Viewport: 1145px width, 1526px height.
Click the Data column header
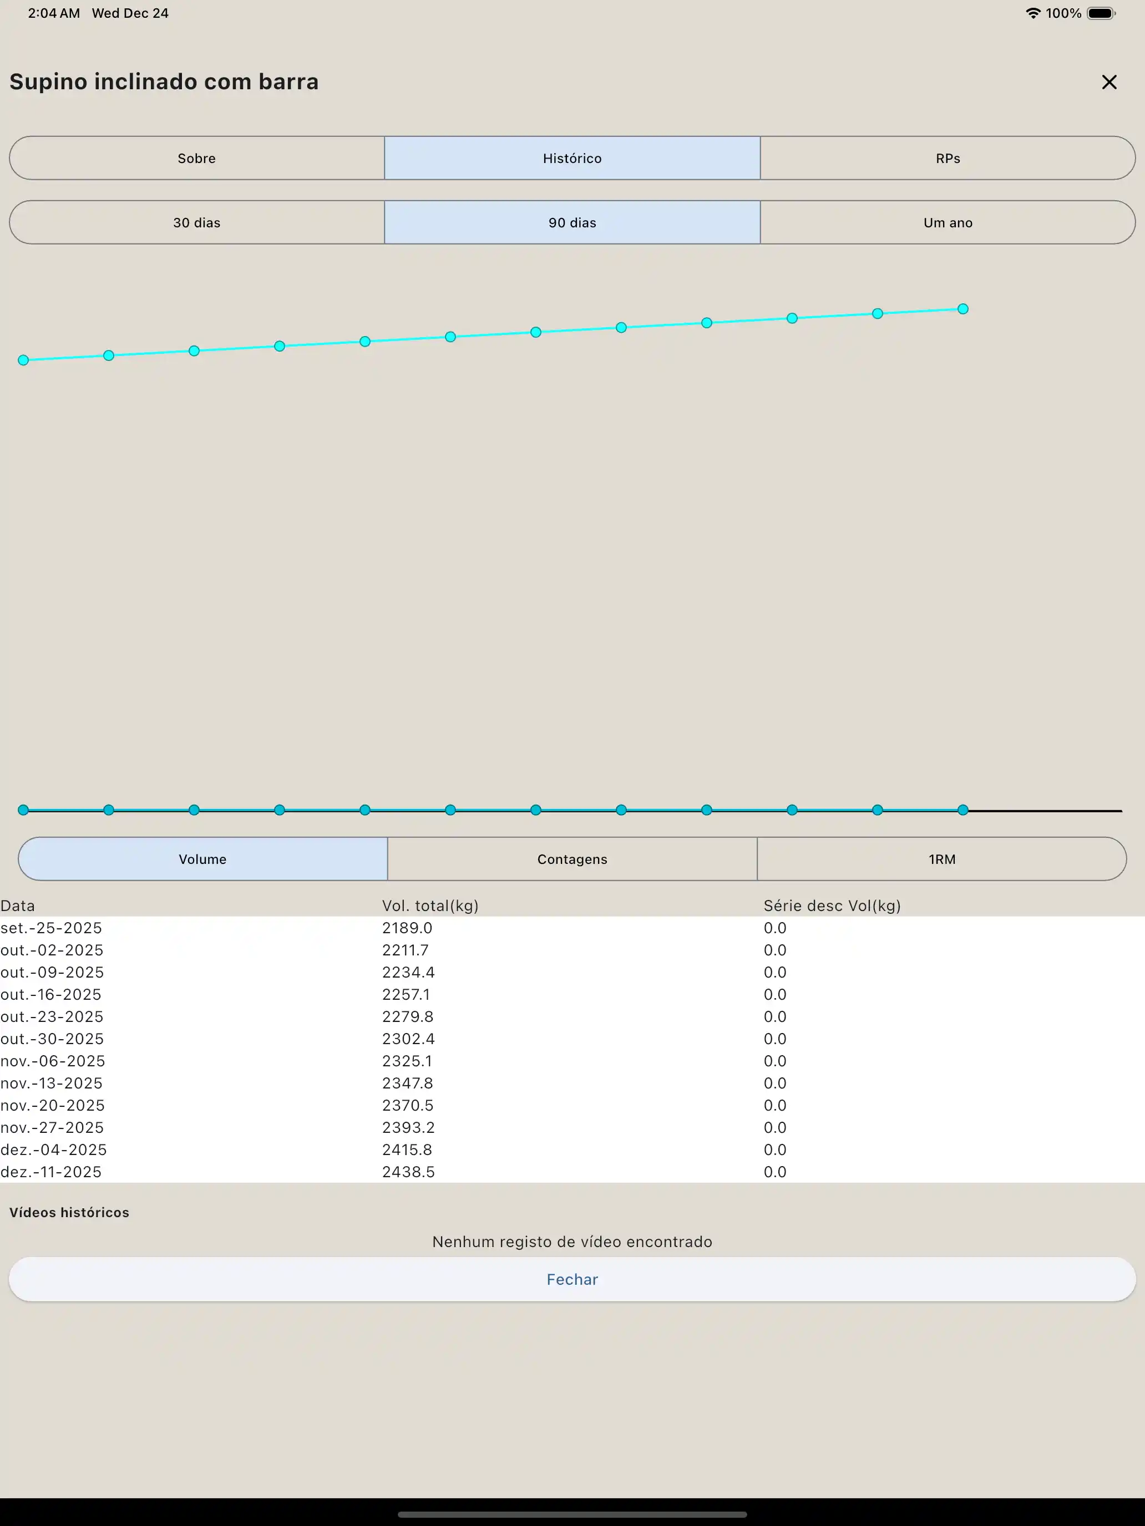click(x=18, y=905)
